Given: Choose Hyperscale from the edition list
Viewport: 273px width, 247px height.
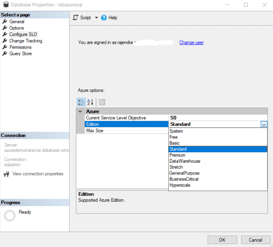Looking at the screenshot, I should pos(218,185).
